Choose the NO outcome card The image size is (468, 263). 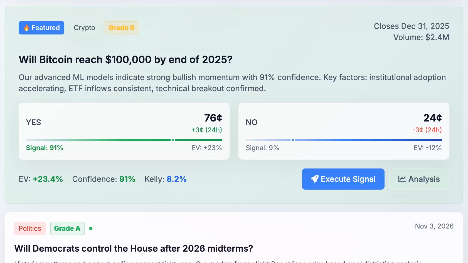344,131
